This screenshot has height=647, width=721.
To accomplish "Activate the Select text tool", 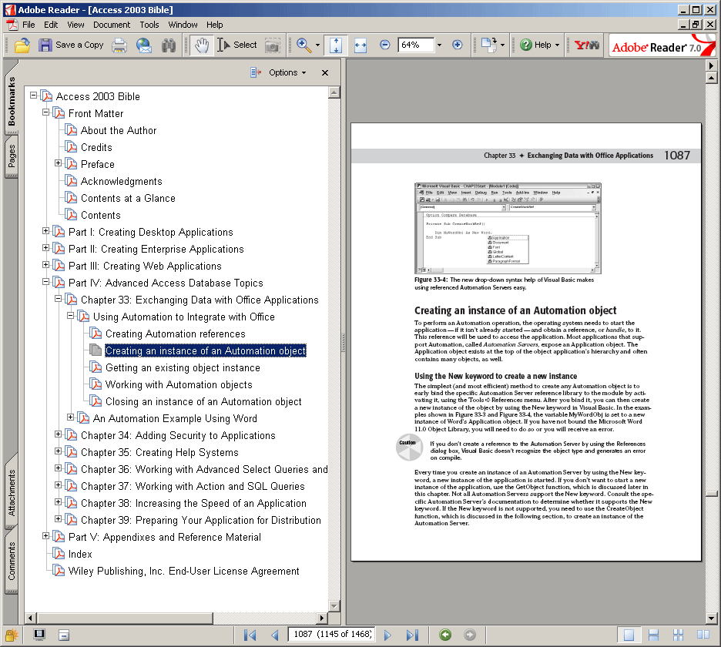I will point(236,45).
